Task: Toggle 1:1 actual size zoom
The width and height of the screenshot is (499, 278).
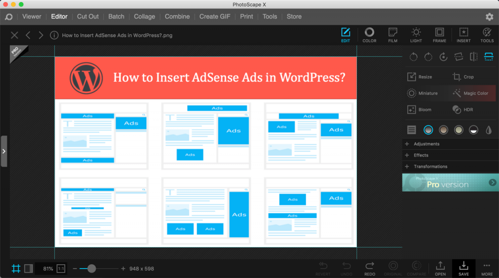Action: tap(61, 269)
